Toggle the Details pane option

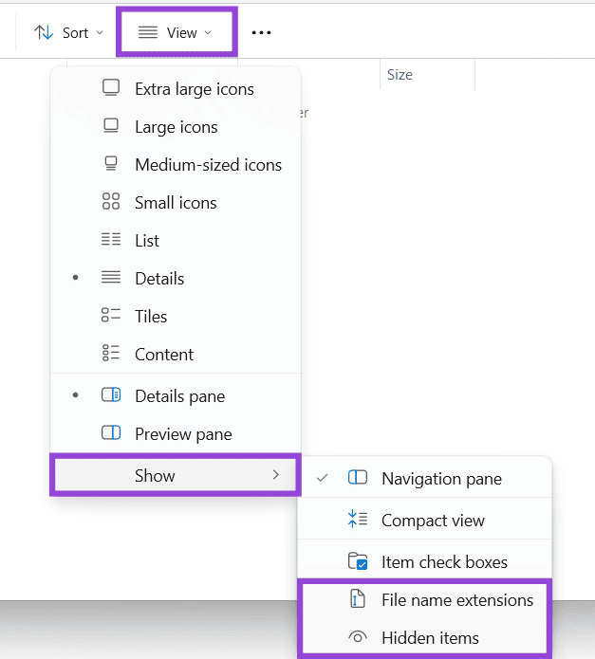pyautogui.click(x=179, y=396)
